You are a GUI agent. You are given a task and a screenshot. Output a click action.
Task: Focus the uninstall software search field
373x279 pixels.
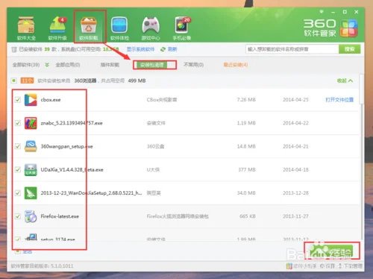(x=292, y=49)
